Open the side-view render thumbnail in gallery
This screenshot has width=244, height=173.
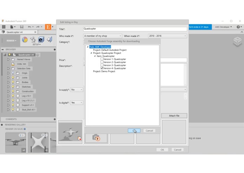[15, 143]
